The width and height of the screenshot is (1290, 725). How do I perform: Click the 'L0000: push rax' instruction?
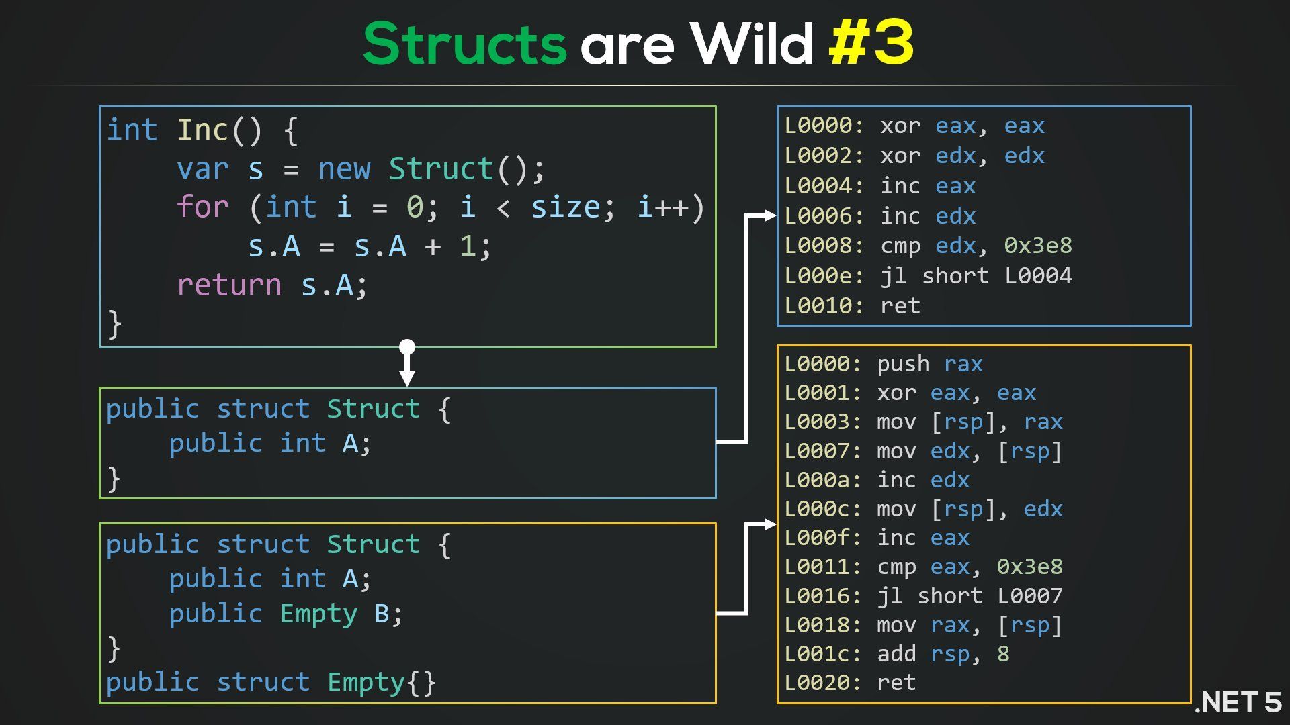click(x=884, y=364)
